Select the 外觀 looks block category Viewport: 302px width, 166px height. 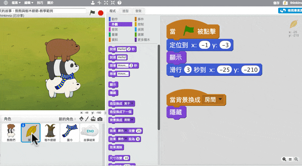(x=120, y=24)
